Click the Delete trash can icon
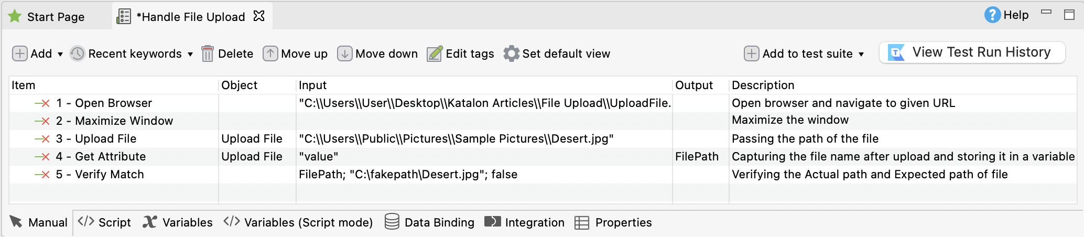 208,53
